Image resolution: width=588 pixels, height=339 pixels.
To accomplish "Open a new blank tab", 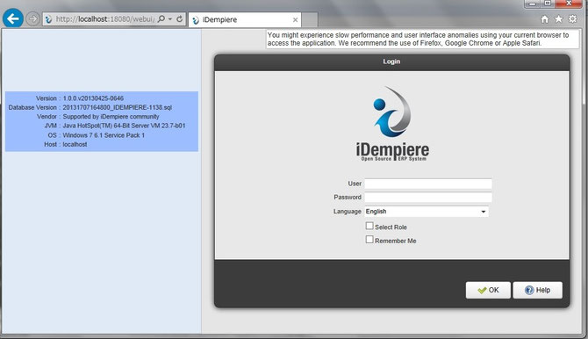I will (310, 20).
